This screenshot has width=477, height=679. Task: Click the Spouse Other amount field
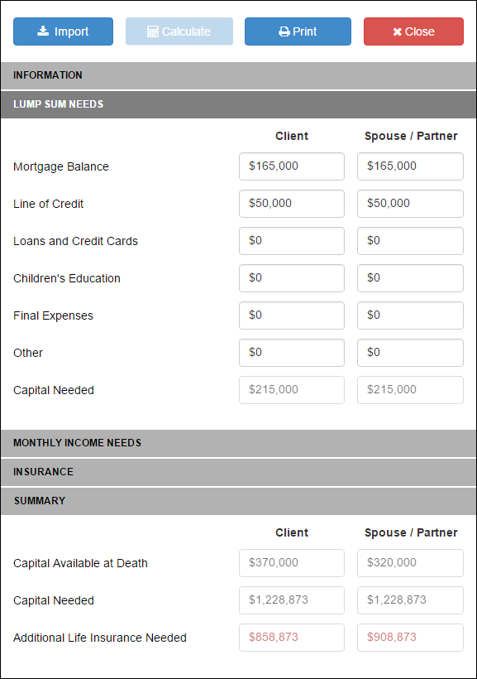click(x=410, y=353)
